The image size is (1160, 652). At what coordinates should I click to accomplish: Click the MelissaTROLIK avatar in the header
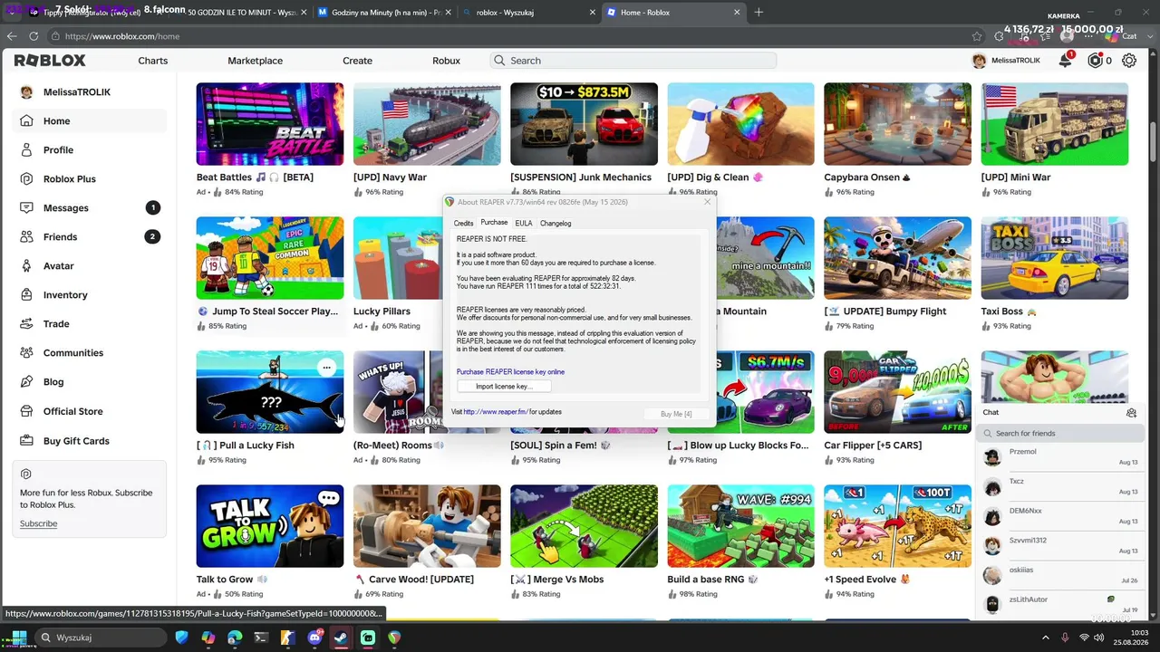click(979, 61)
